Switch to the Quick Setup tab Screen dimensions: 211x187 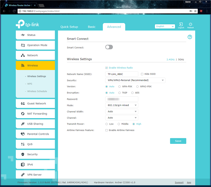69,27
